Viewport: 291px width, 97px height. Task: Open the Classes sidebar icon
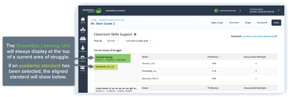pyautogui.click(x=83, y=40)
